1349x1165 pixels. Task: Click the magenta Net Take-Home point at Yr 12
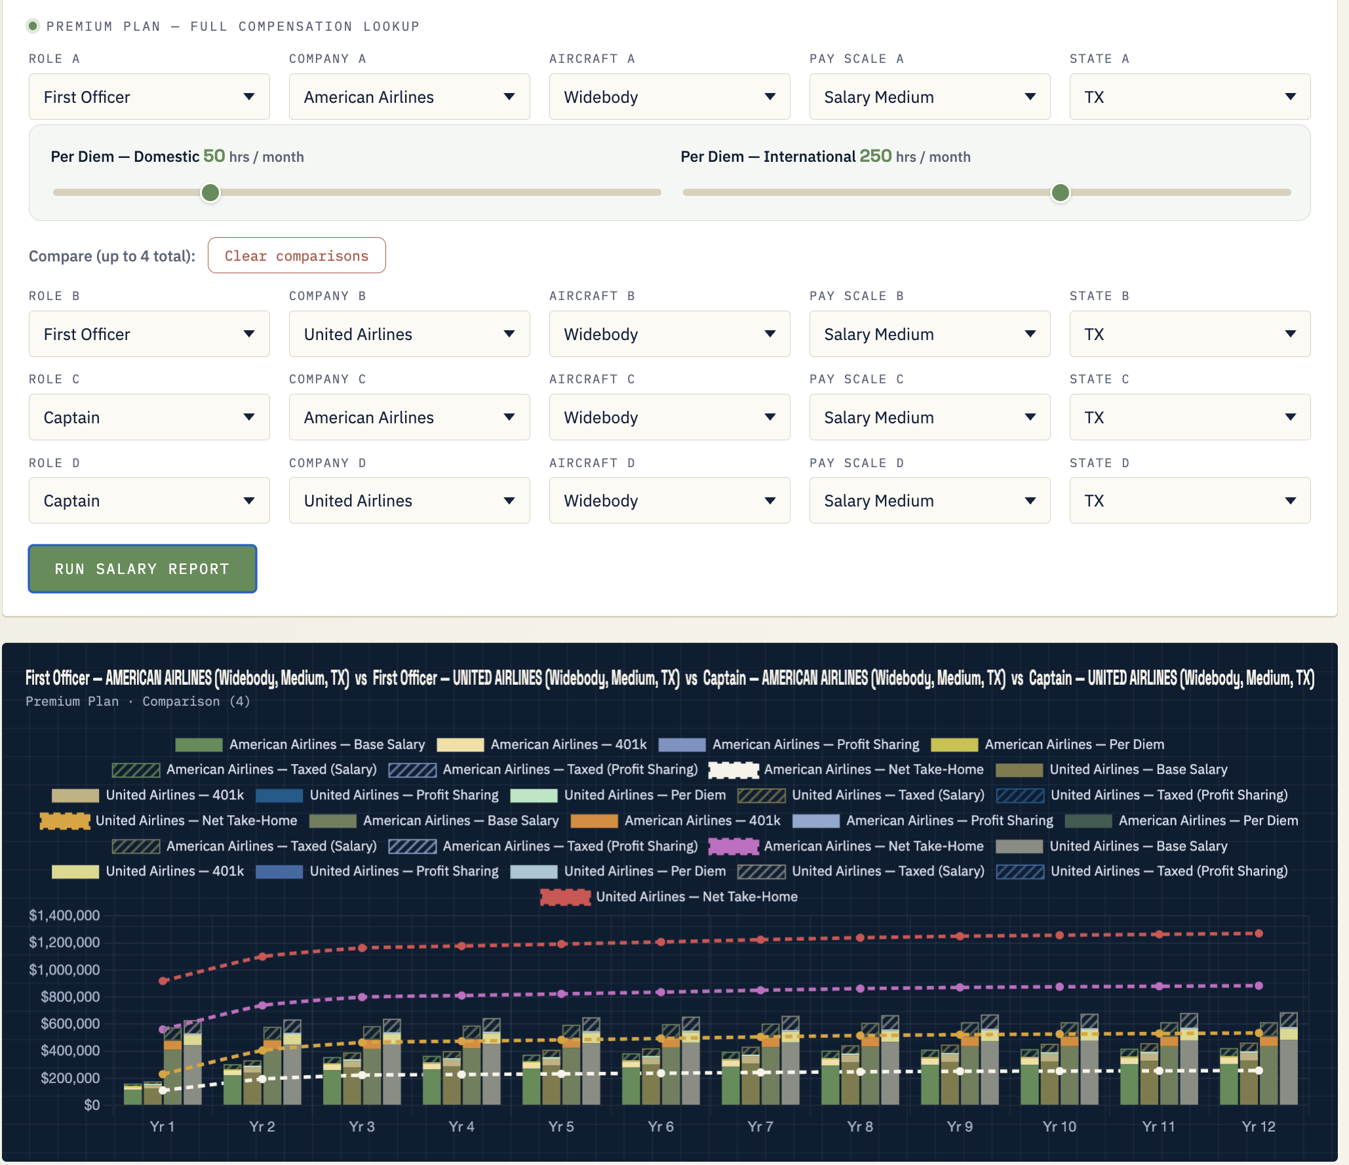pos(1259,985)
